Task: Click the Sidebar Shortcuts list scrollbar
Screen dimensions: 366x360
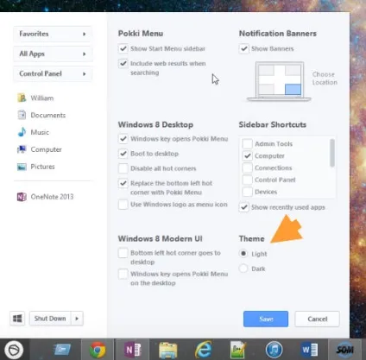Action: pyautogui.click(x=332, y=153)
